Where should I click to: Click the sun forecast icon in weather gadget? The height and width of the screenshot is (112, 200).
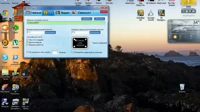[175, 37]
